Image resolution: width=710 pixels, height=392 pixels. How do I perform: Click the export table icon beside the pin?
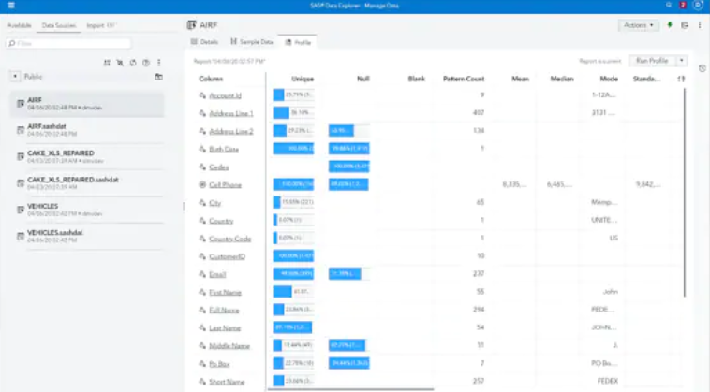pyautogui.click(x=685, y=25)
